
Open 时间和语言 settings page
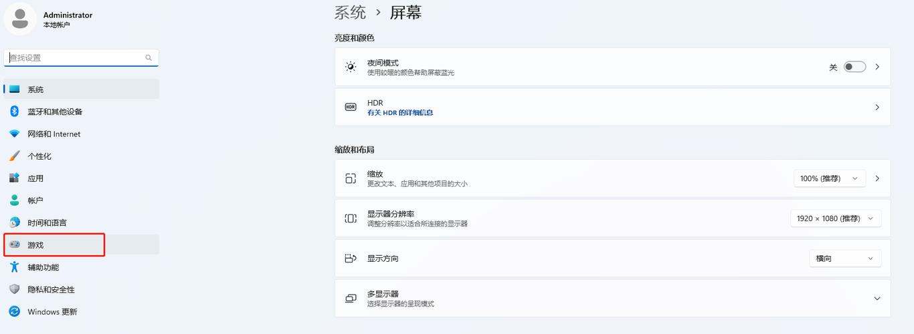(82, 222)
